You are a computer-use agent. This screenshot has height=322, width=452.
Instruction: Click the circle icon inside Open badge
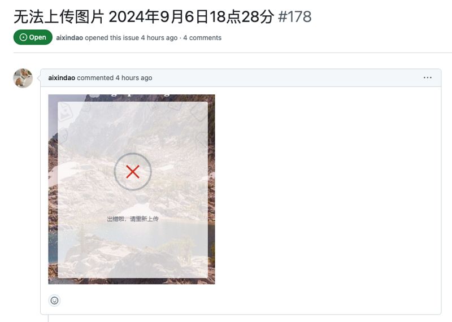pos(23,37)
